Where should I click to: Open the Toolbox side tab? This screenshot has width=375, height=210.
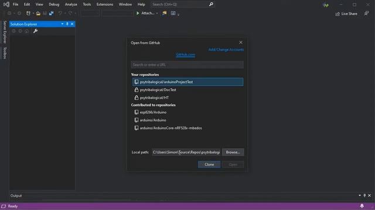click(x=5, y=53)
